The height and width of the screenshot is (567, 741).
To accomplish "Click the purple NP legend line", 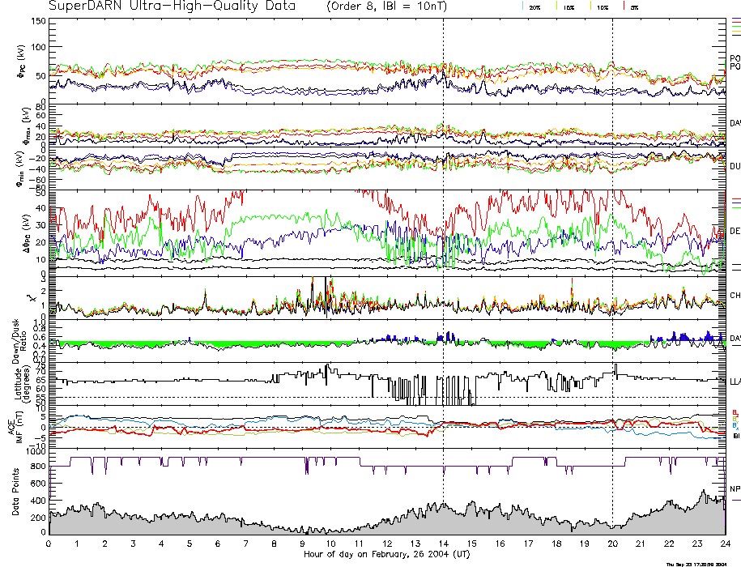I will 736,500.
